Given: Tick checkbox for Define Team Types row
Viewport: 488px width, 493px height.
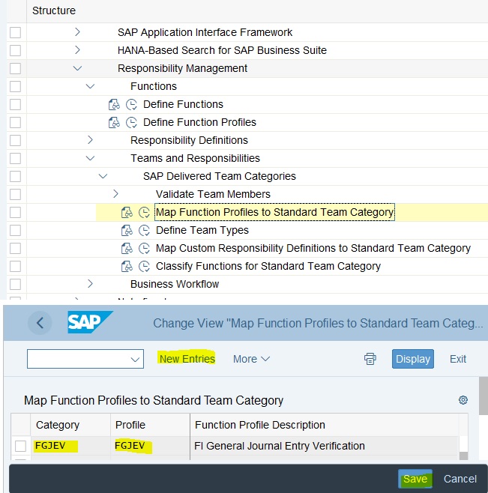Looking at the screenshot, I should click(x=16, y=231).
